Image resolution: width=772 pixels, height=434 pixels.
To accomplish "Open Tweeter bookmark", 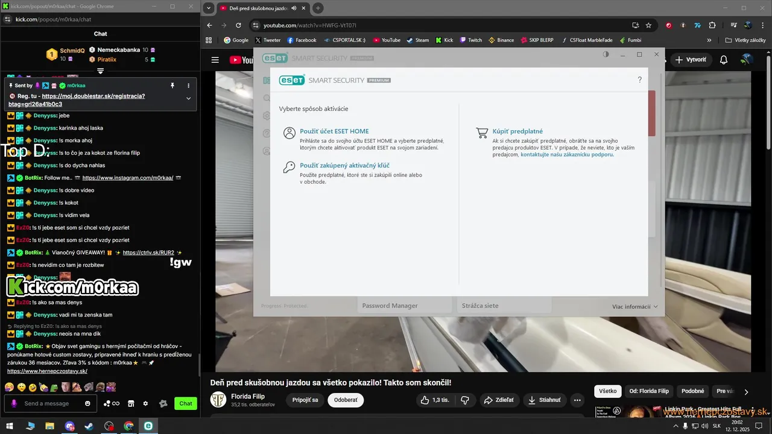I will (x=268, y=40).
